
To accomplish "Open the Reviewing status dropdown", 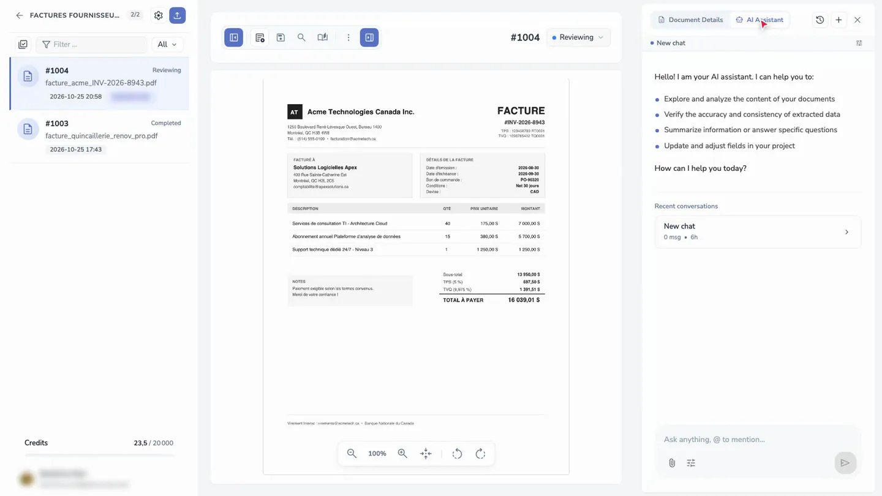I will 578,37.
